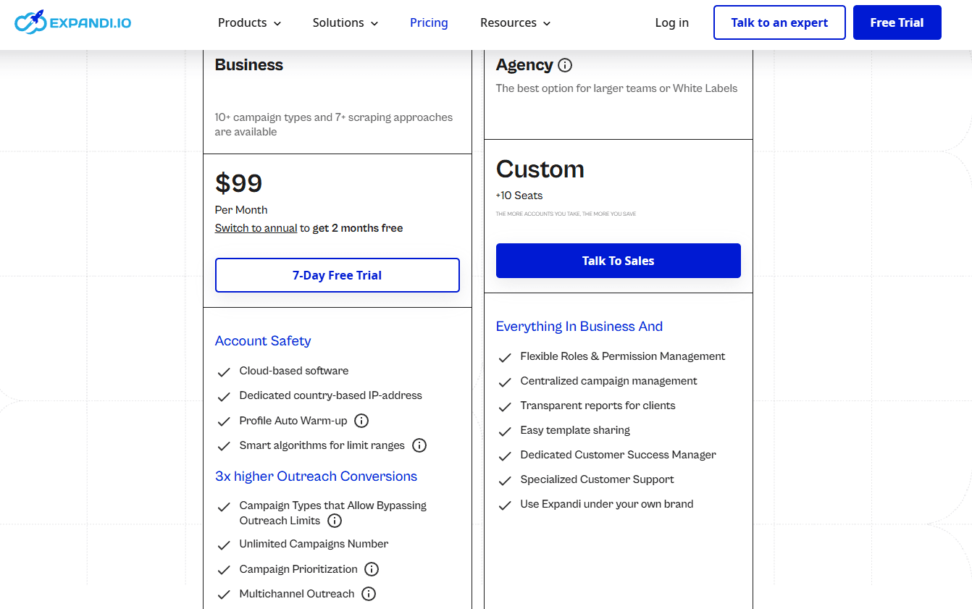
Task: Start with the header Free Trial button
Action: coord(897,22)
